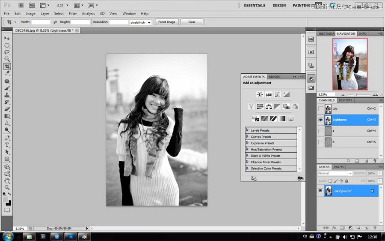Select the Type tool

(7, 145)
